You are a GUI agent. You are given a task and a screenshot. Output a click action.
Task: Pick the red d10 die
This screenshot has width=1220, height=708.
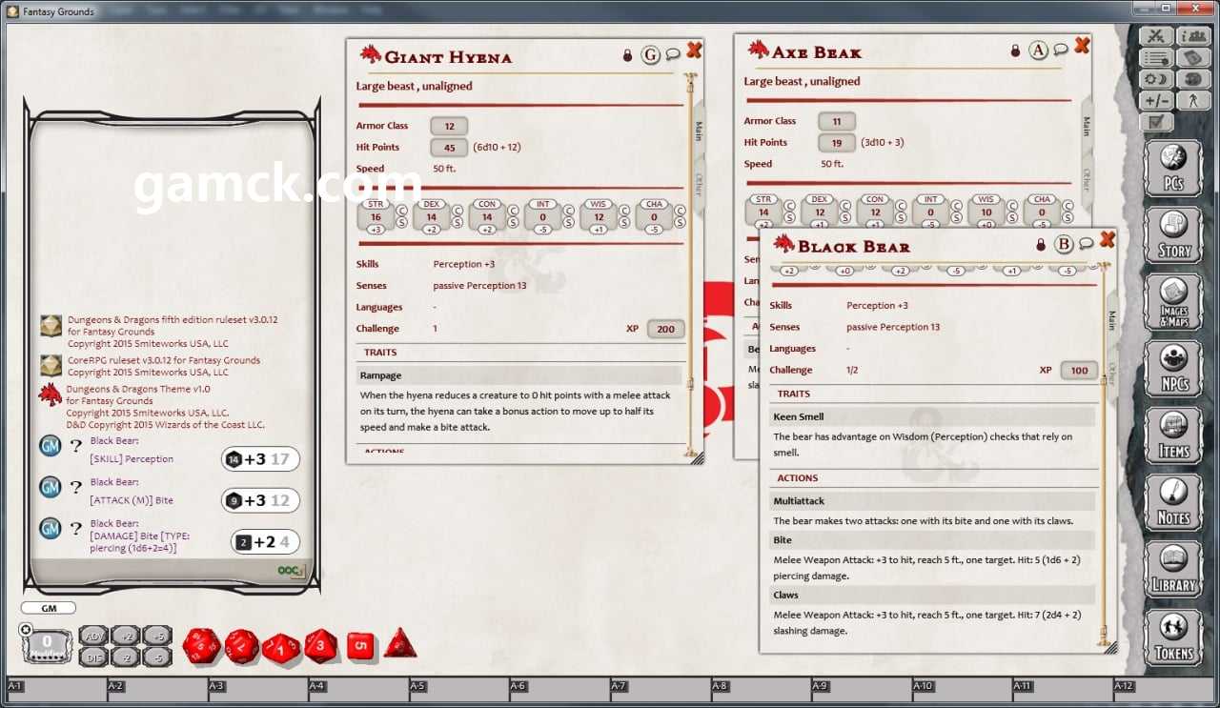point(281,647)
